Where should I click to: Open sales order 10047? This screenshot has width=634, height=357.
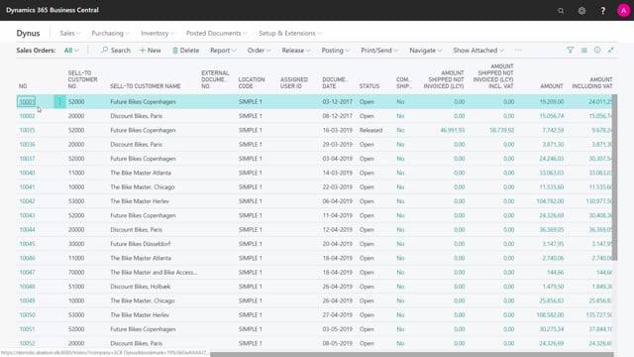(x=27, y=273)
